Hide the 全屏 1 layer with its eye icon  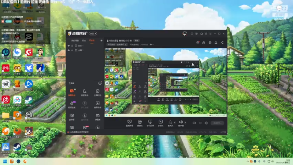point(68,50)
